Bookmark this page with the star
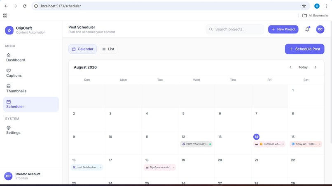 304,6
